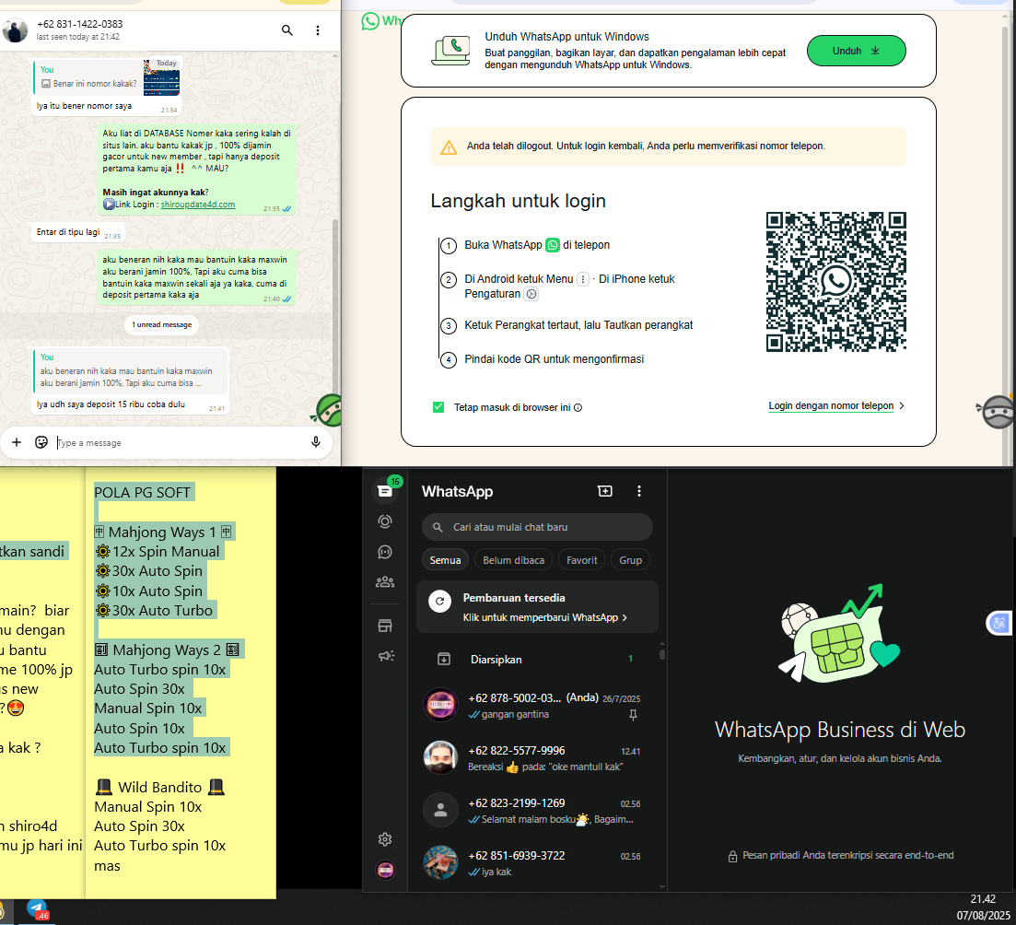Click the Today date badge in chat
The image size is (1016, 925).
tap(167, 63)
